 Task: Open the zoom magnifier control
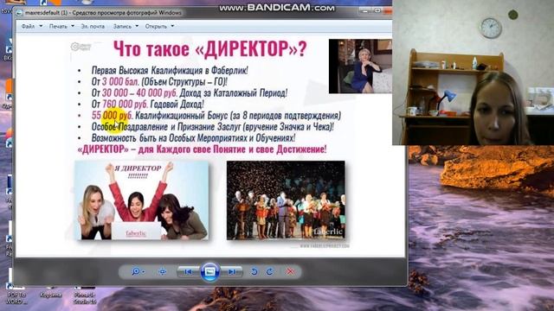pos(135,271)
